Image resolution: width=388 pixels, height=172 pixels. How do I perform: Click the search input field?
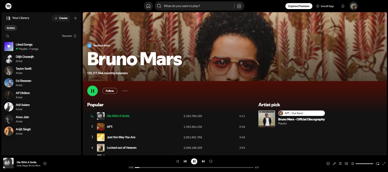click(196, 6)
